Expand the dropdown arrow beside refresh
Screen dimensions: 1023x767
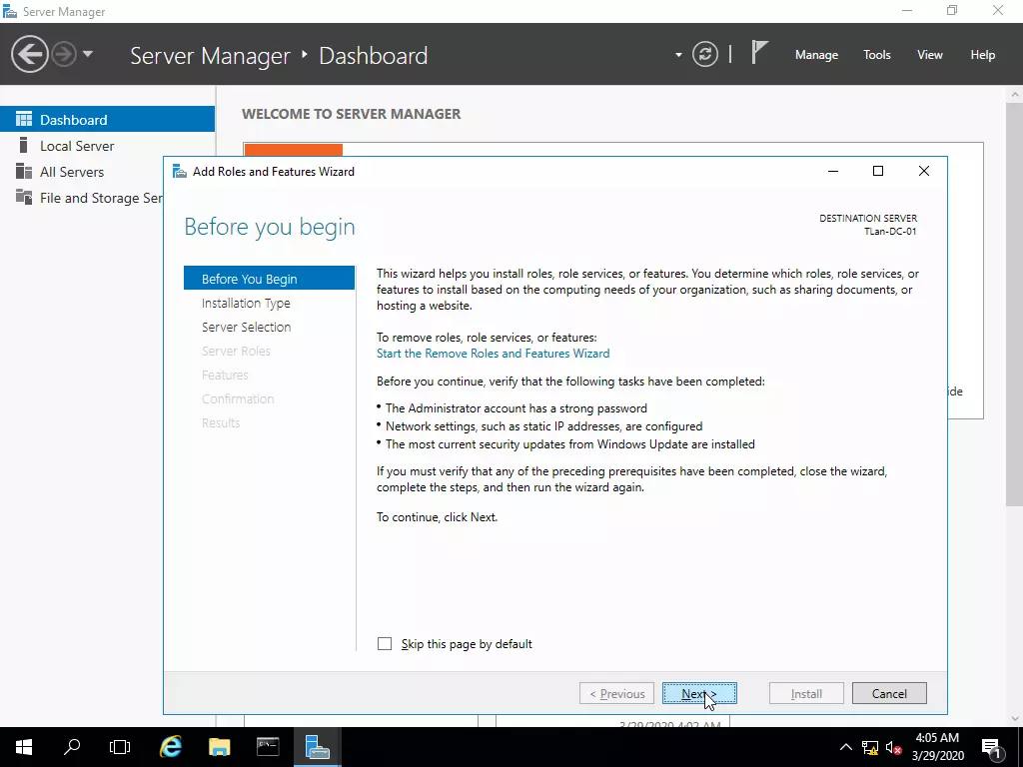(678, 55)
